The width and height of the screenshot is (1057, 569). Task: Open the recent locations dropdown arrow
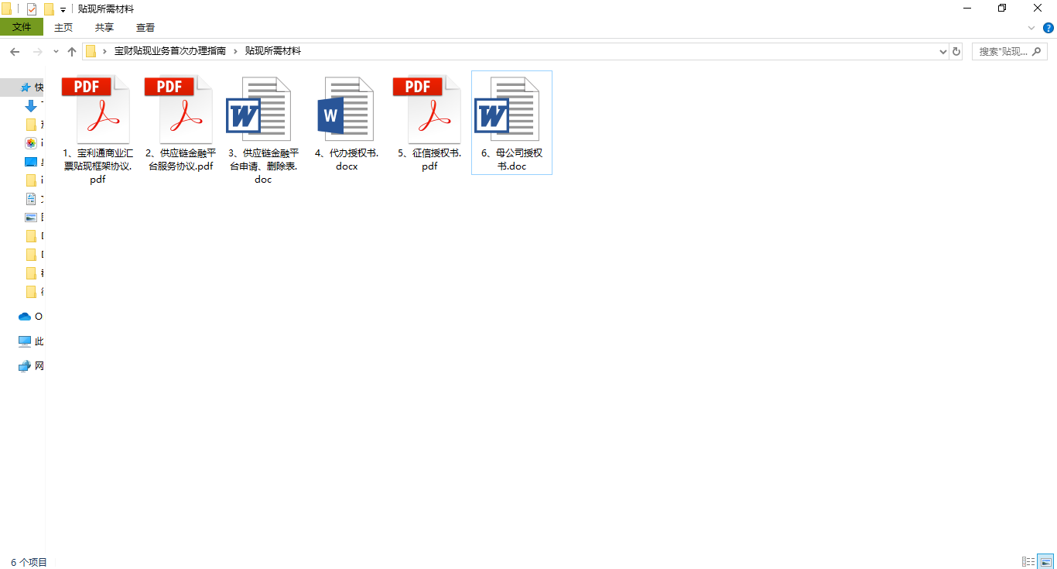point(56,51)
